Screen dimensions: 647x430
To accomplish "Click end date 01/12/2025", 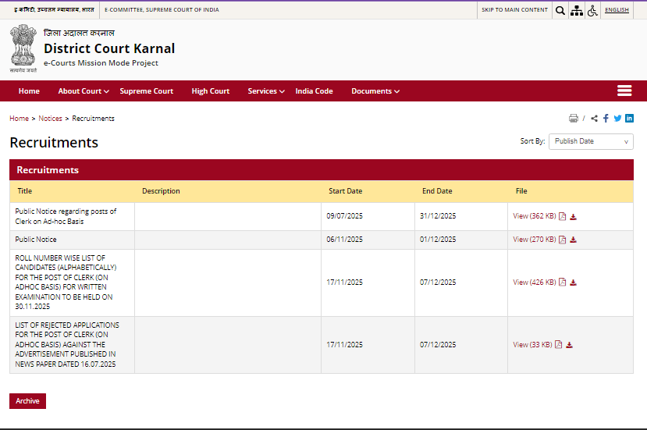I will [x=438, y=240].
